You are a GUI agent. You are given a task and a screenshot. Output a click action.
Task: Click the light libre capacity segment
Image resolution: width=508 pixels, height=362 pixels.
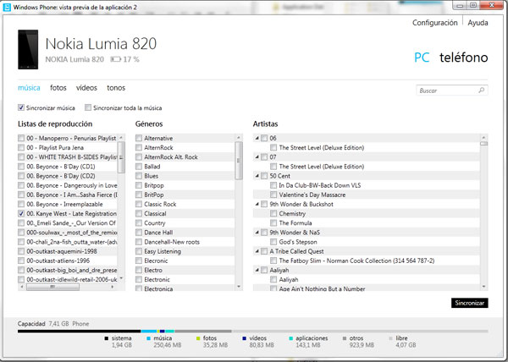click(360, 332)
